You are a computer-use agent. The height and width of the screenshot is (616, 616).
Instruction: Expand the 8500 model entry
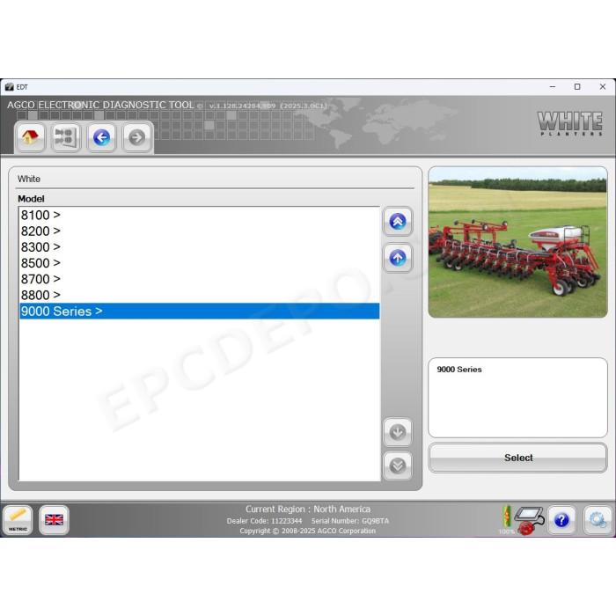tap(200, 263)
